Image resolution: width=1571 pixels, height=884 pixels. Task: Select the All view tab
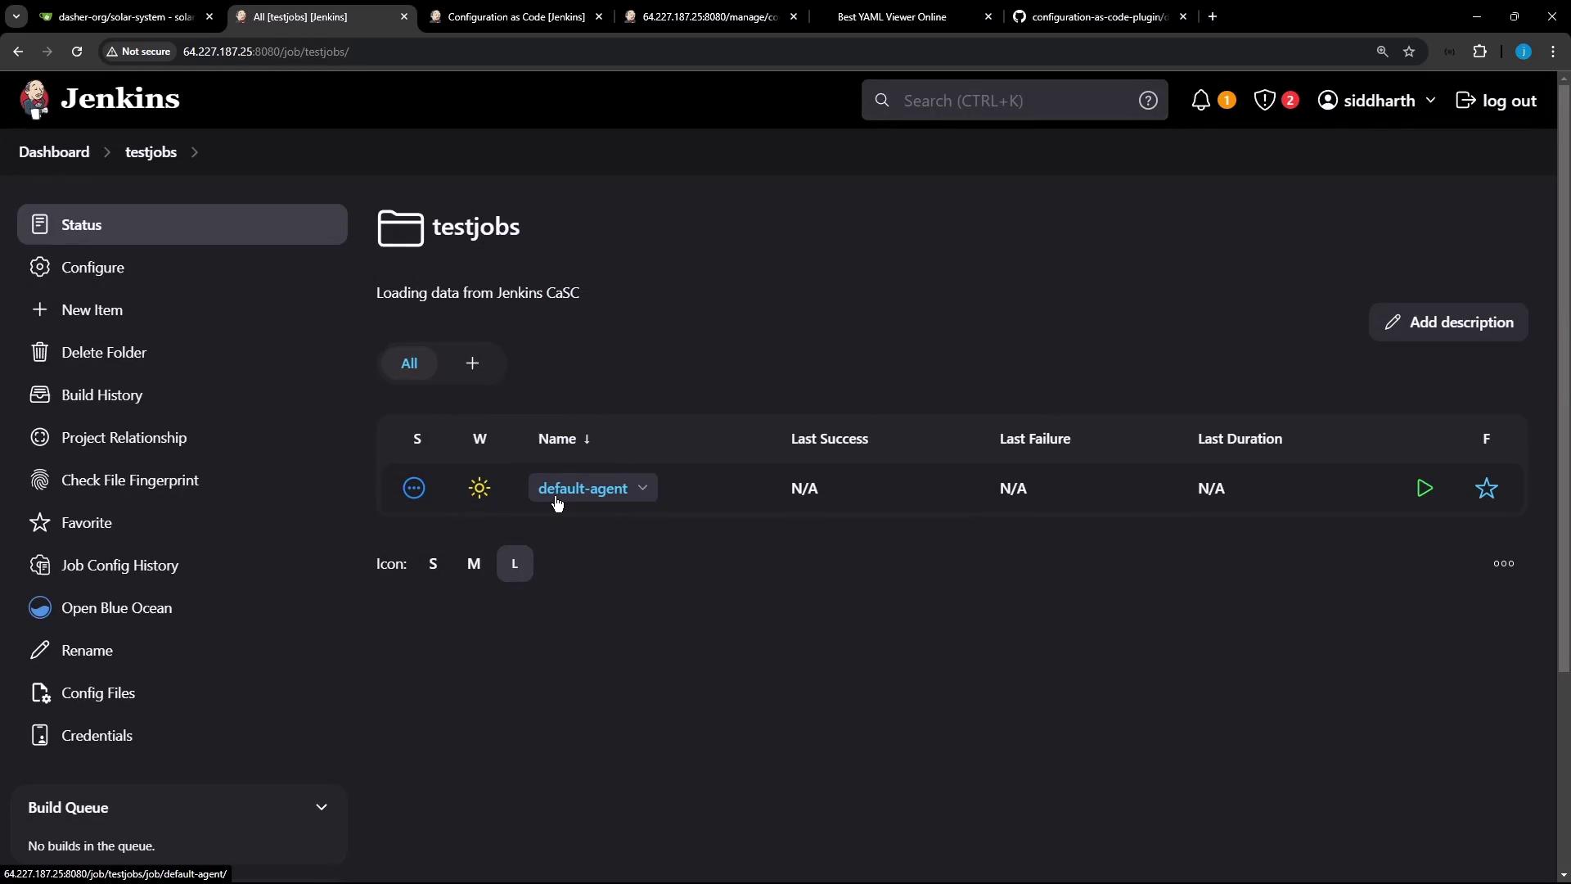[409, 363]
